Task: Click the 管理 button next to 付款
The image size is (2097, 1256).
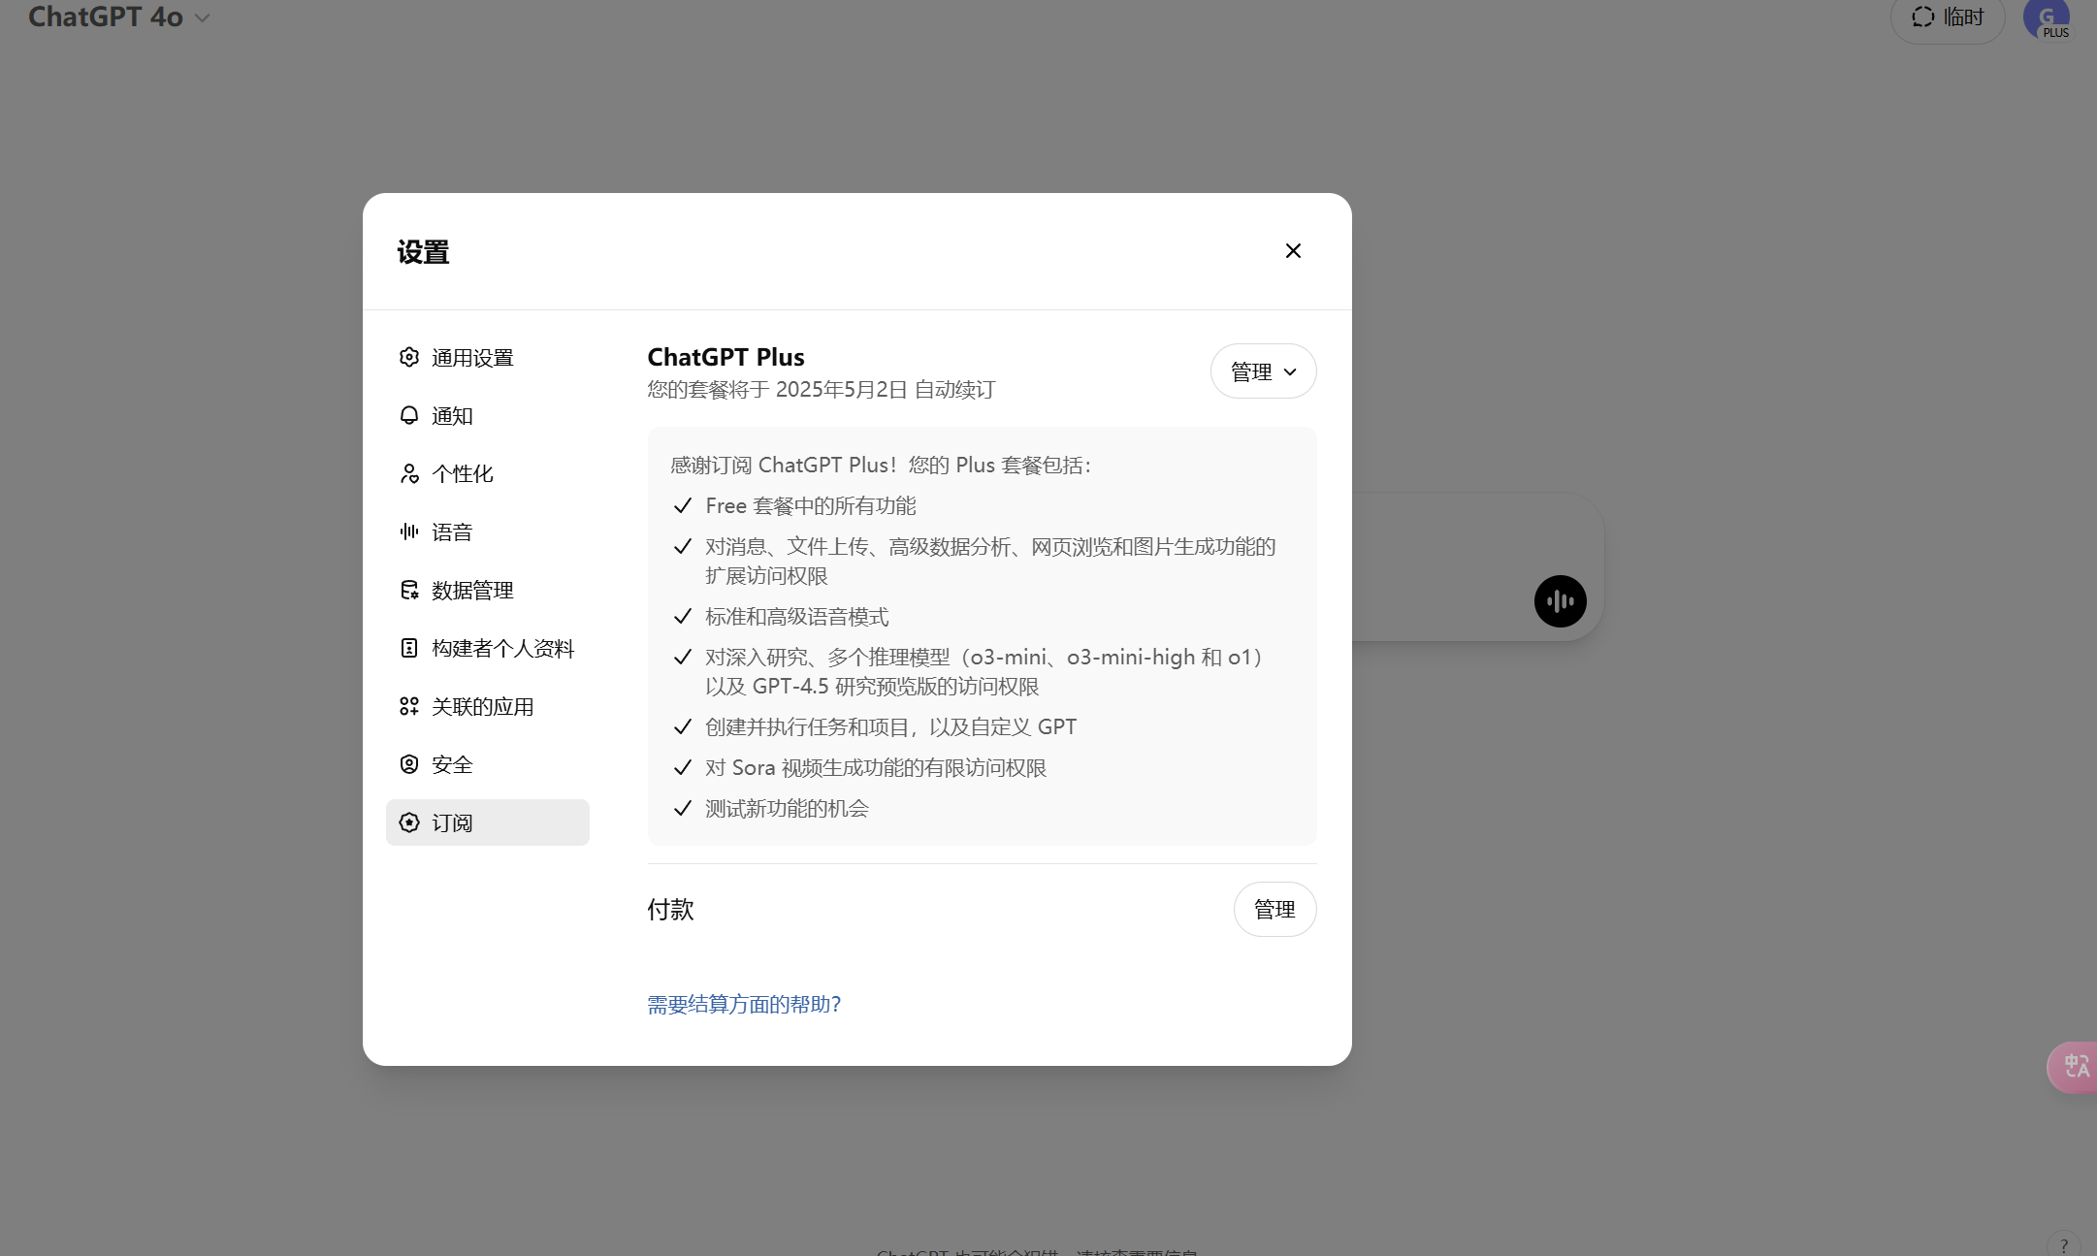Action: coord(1274,910)
